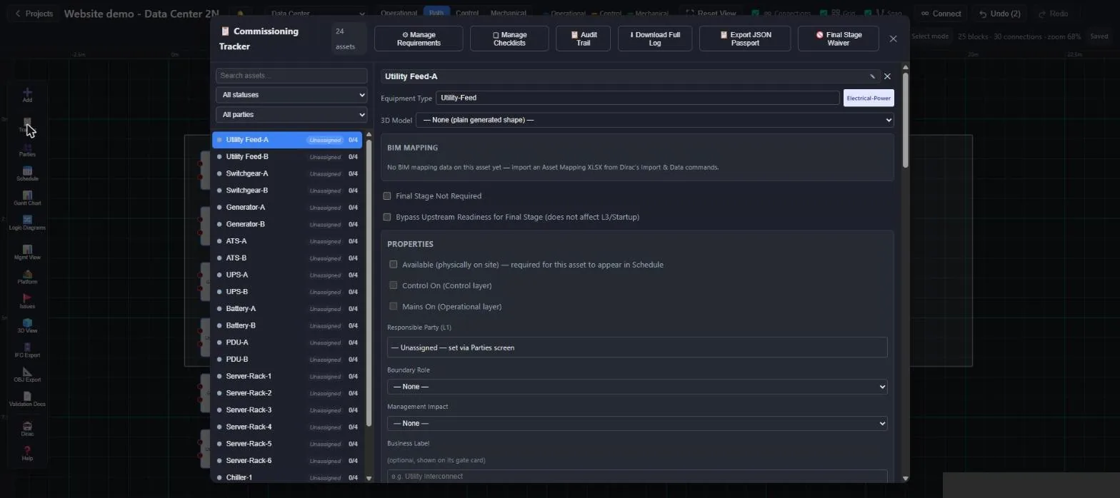Open the Parties screen from sidebar
The height and width of the screenshot is (498, 1120).
[27, 150]
